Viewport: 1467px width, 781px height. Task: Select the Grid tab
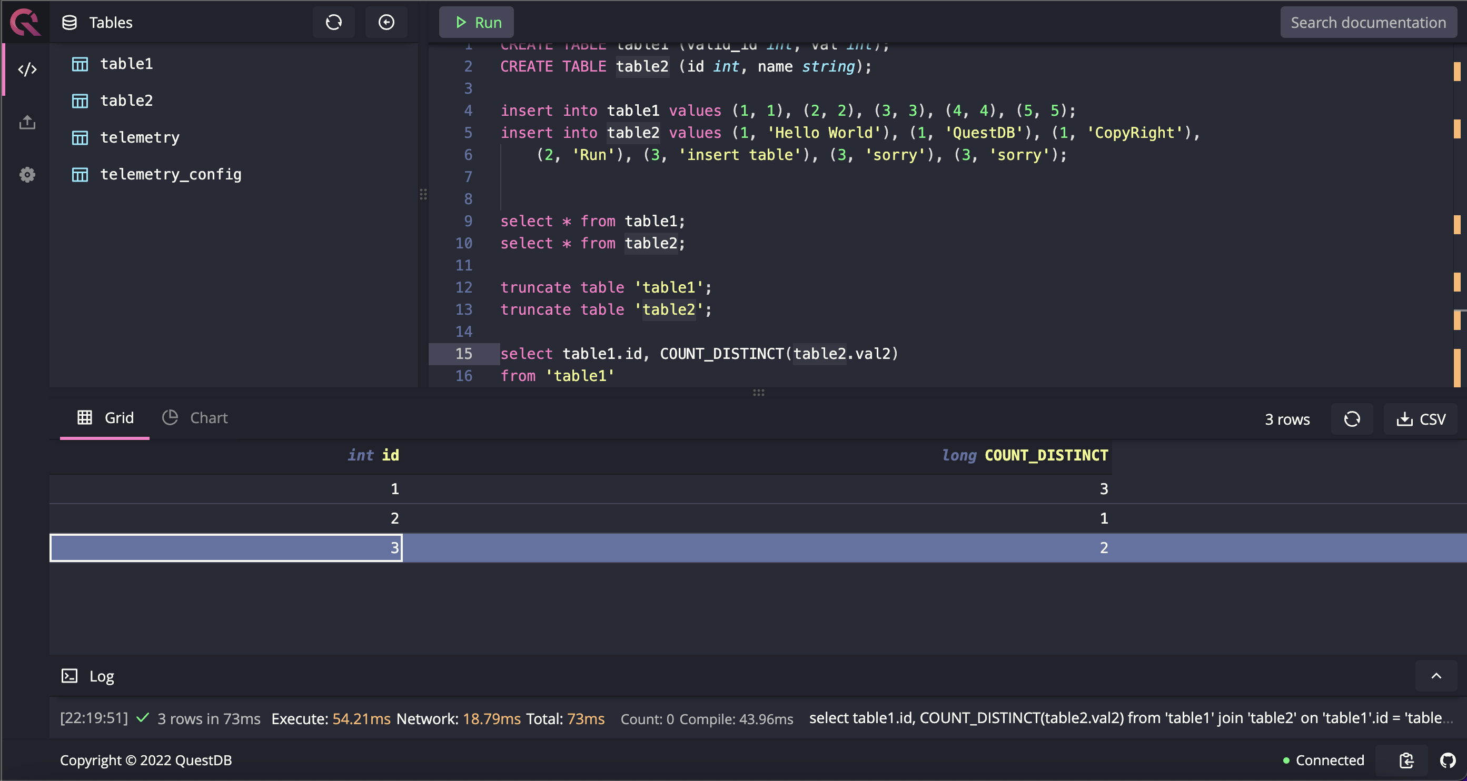point(105,418)
